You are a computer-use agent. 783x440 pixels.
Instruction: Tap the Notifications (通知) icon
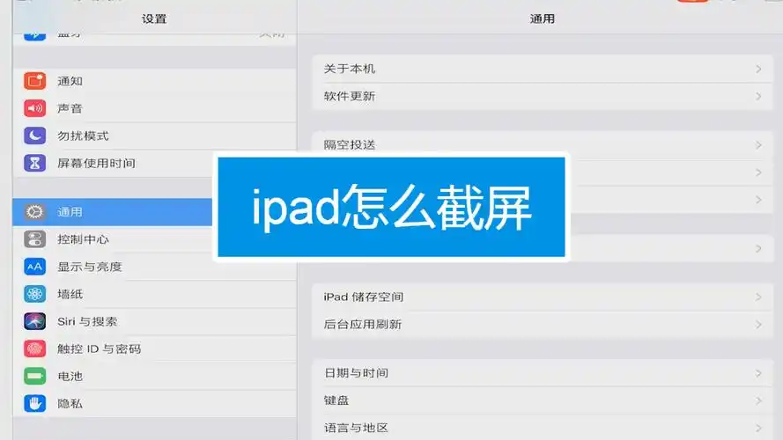(34, 81)
